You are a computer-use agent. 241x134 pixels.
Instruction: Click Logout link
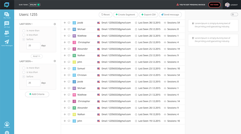[234, 5]
